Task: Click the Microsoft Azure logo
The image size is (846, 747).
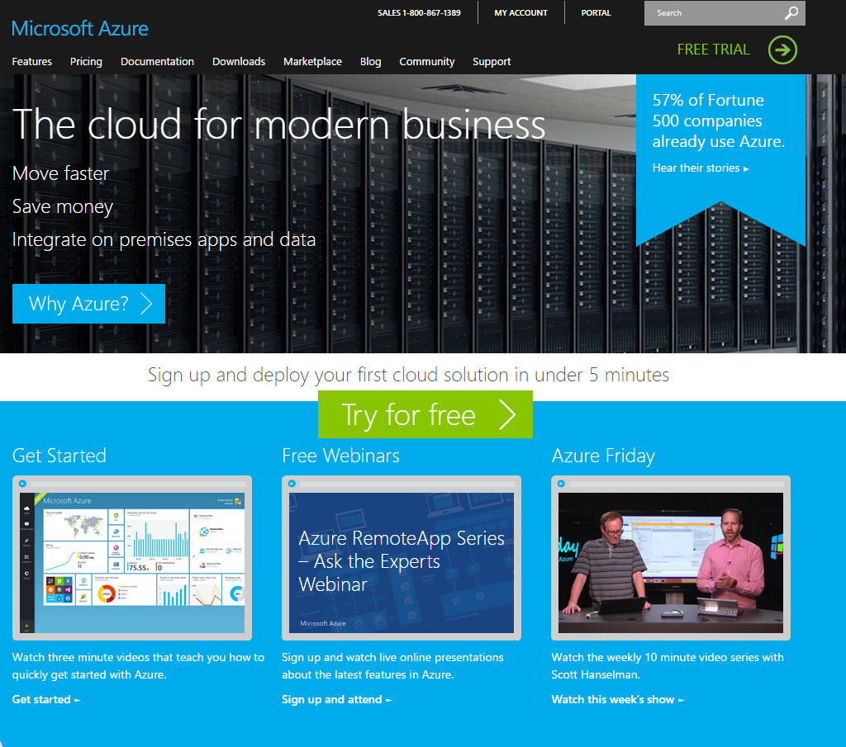Action: click(x=80, y=29)
